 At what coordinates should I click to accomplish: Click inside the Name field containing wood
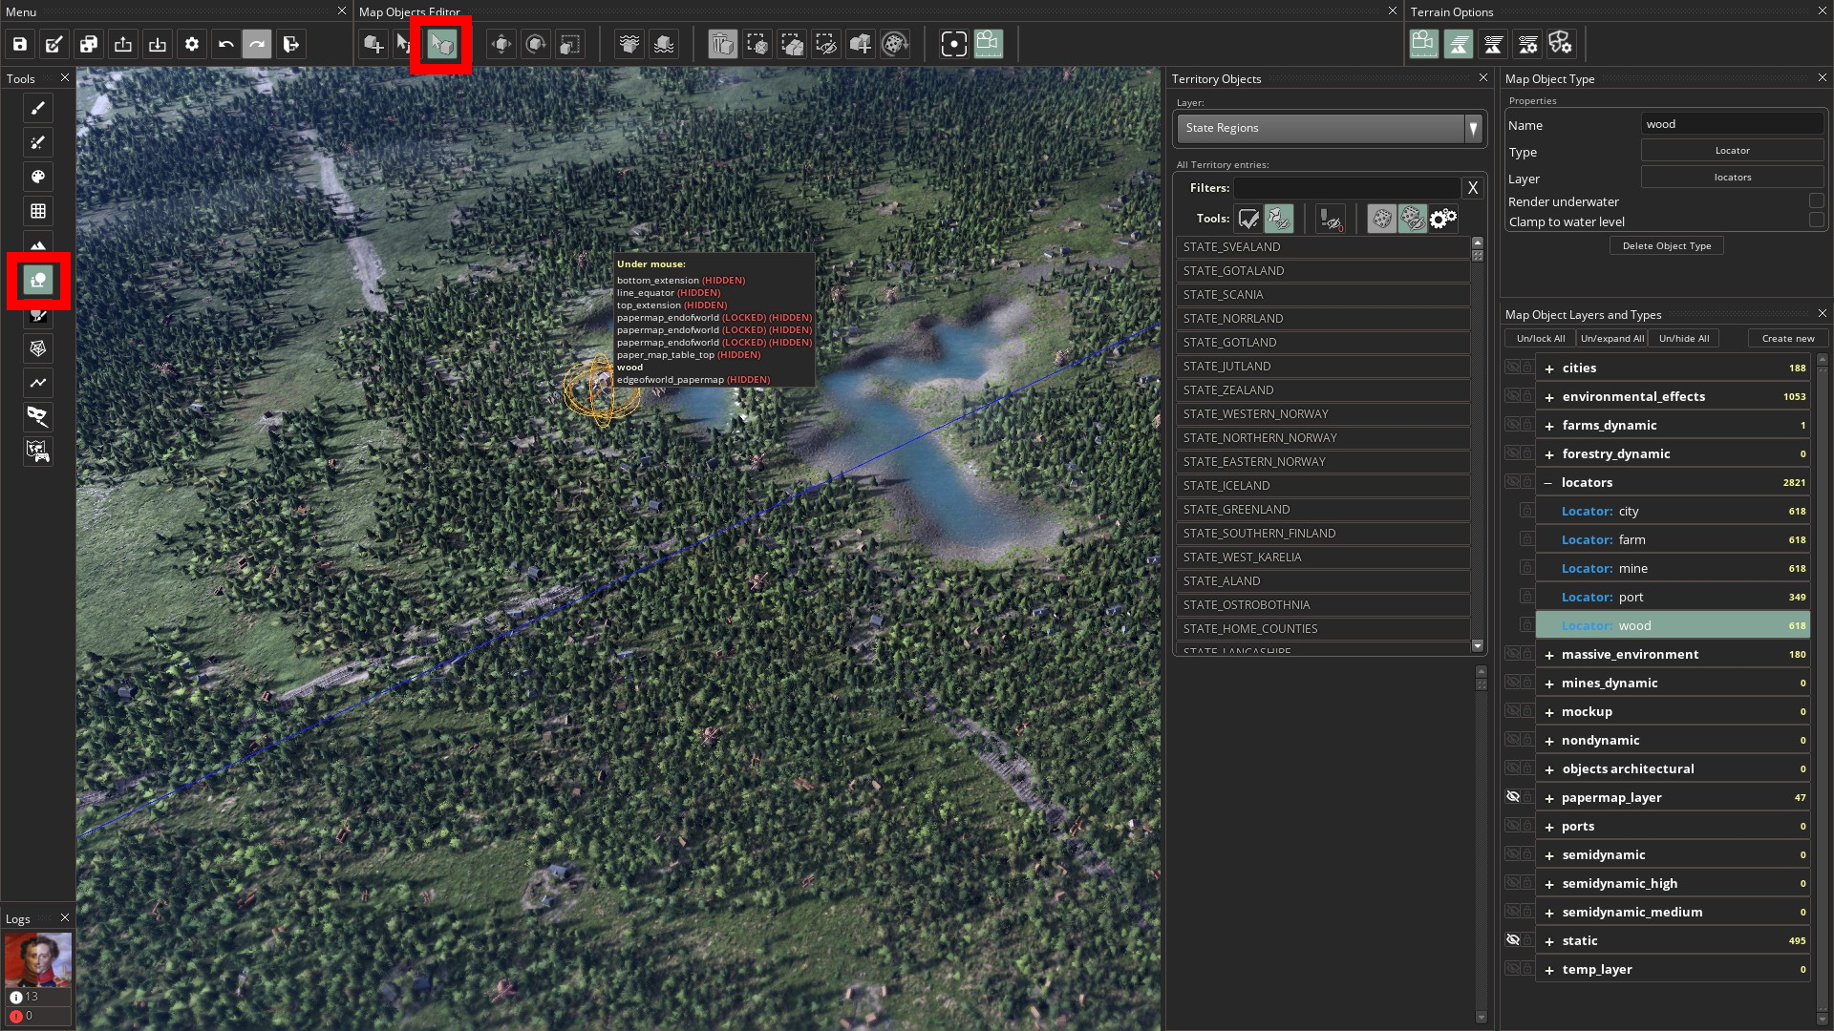[x=1731, y=124]
